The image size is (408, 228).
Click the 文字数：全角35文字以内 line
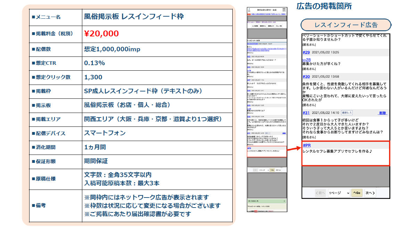tap(118, 175)
